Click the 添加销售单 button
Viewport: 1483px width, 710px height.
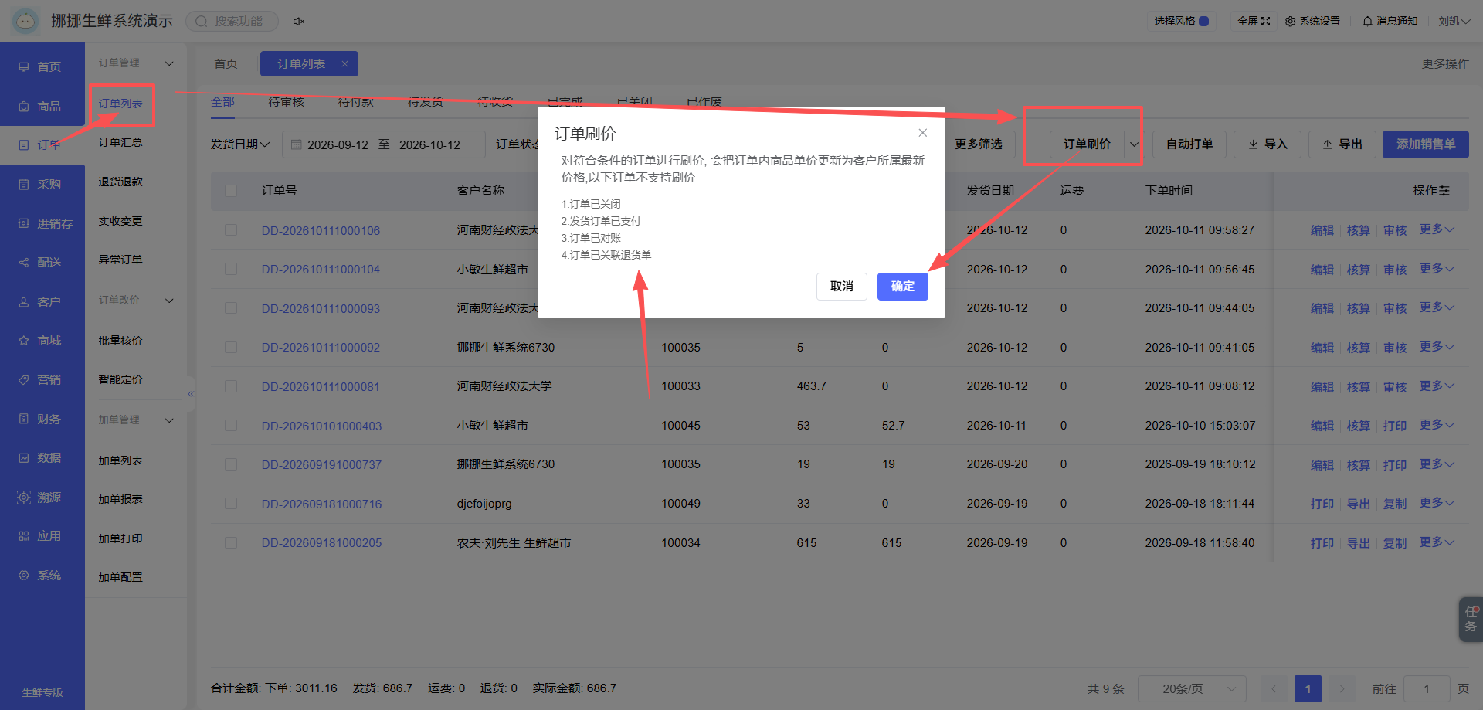[1425, 144]
